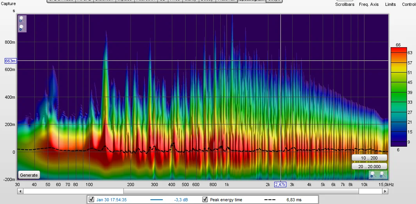Click the 30 frequency axis label
416x204 pixels.
pos(18,184)
